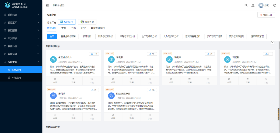The height and width of the screenshot is (133, 280).
Task: Select the 数钥科技 vendor option
Action: (x=67, y=22)
